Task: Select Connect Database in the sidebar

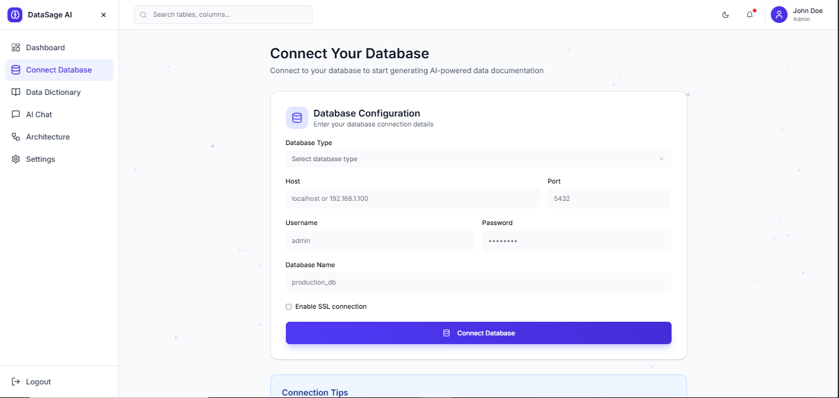Action: click(x=59, y=70)
